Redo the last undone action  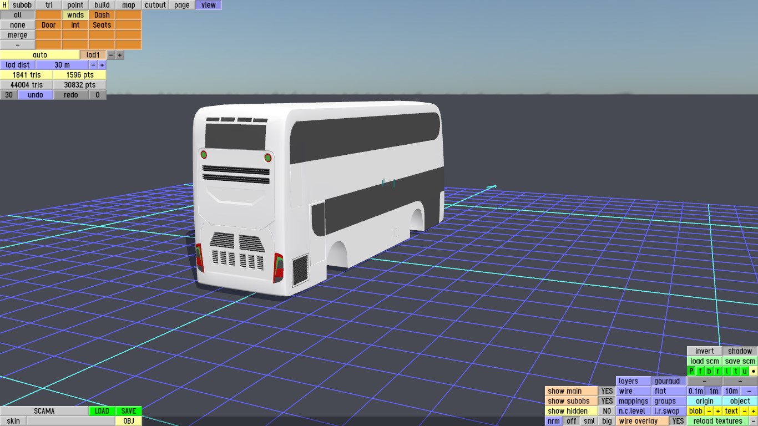click(x=71, y=95)
